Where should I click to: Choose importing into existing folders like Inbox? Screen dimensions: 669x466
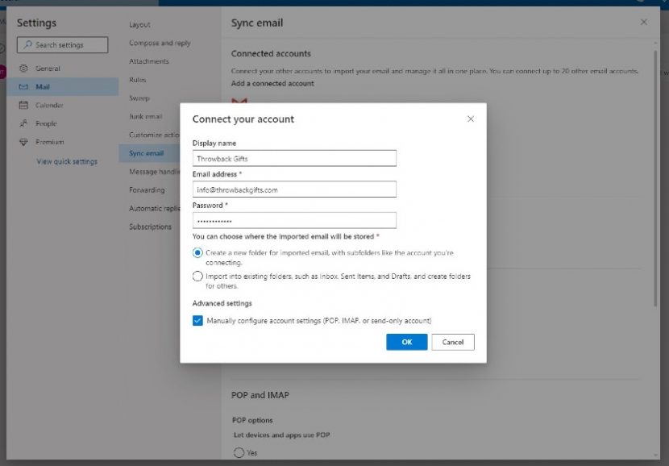(197, 276)
